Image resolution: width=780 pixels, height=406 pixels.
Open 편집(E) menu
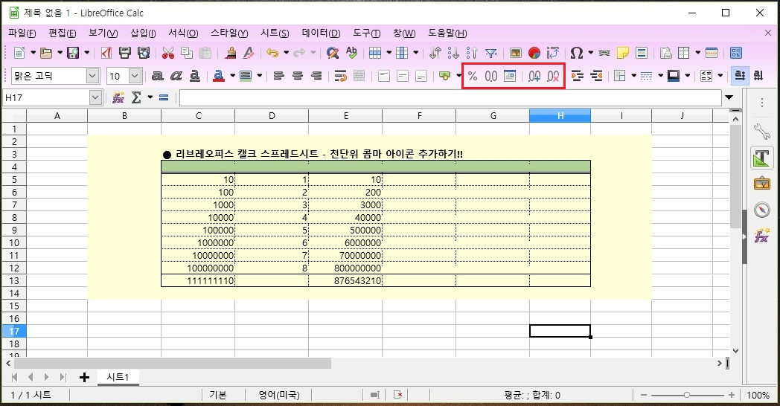click(63, 33)
